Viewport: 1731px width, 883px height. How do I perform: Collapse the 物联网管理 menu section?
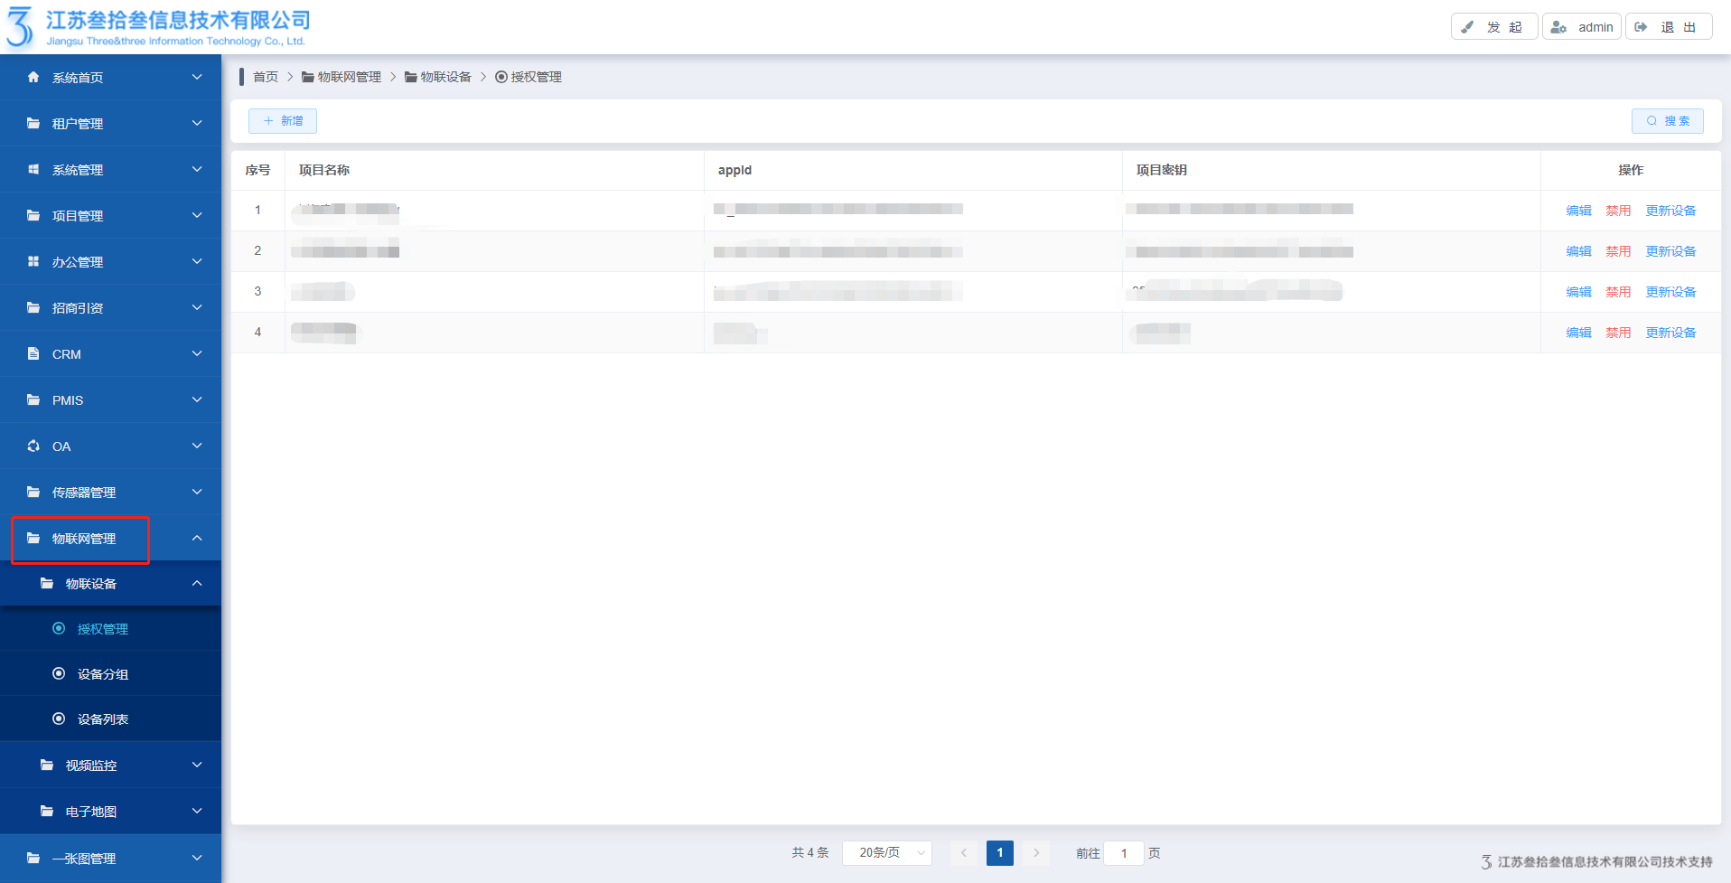196,539
